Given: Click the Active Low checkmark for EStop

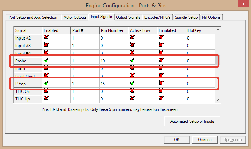Looking at the screenshot, I should tap(132, 84).
